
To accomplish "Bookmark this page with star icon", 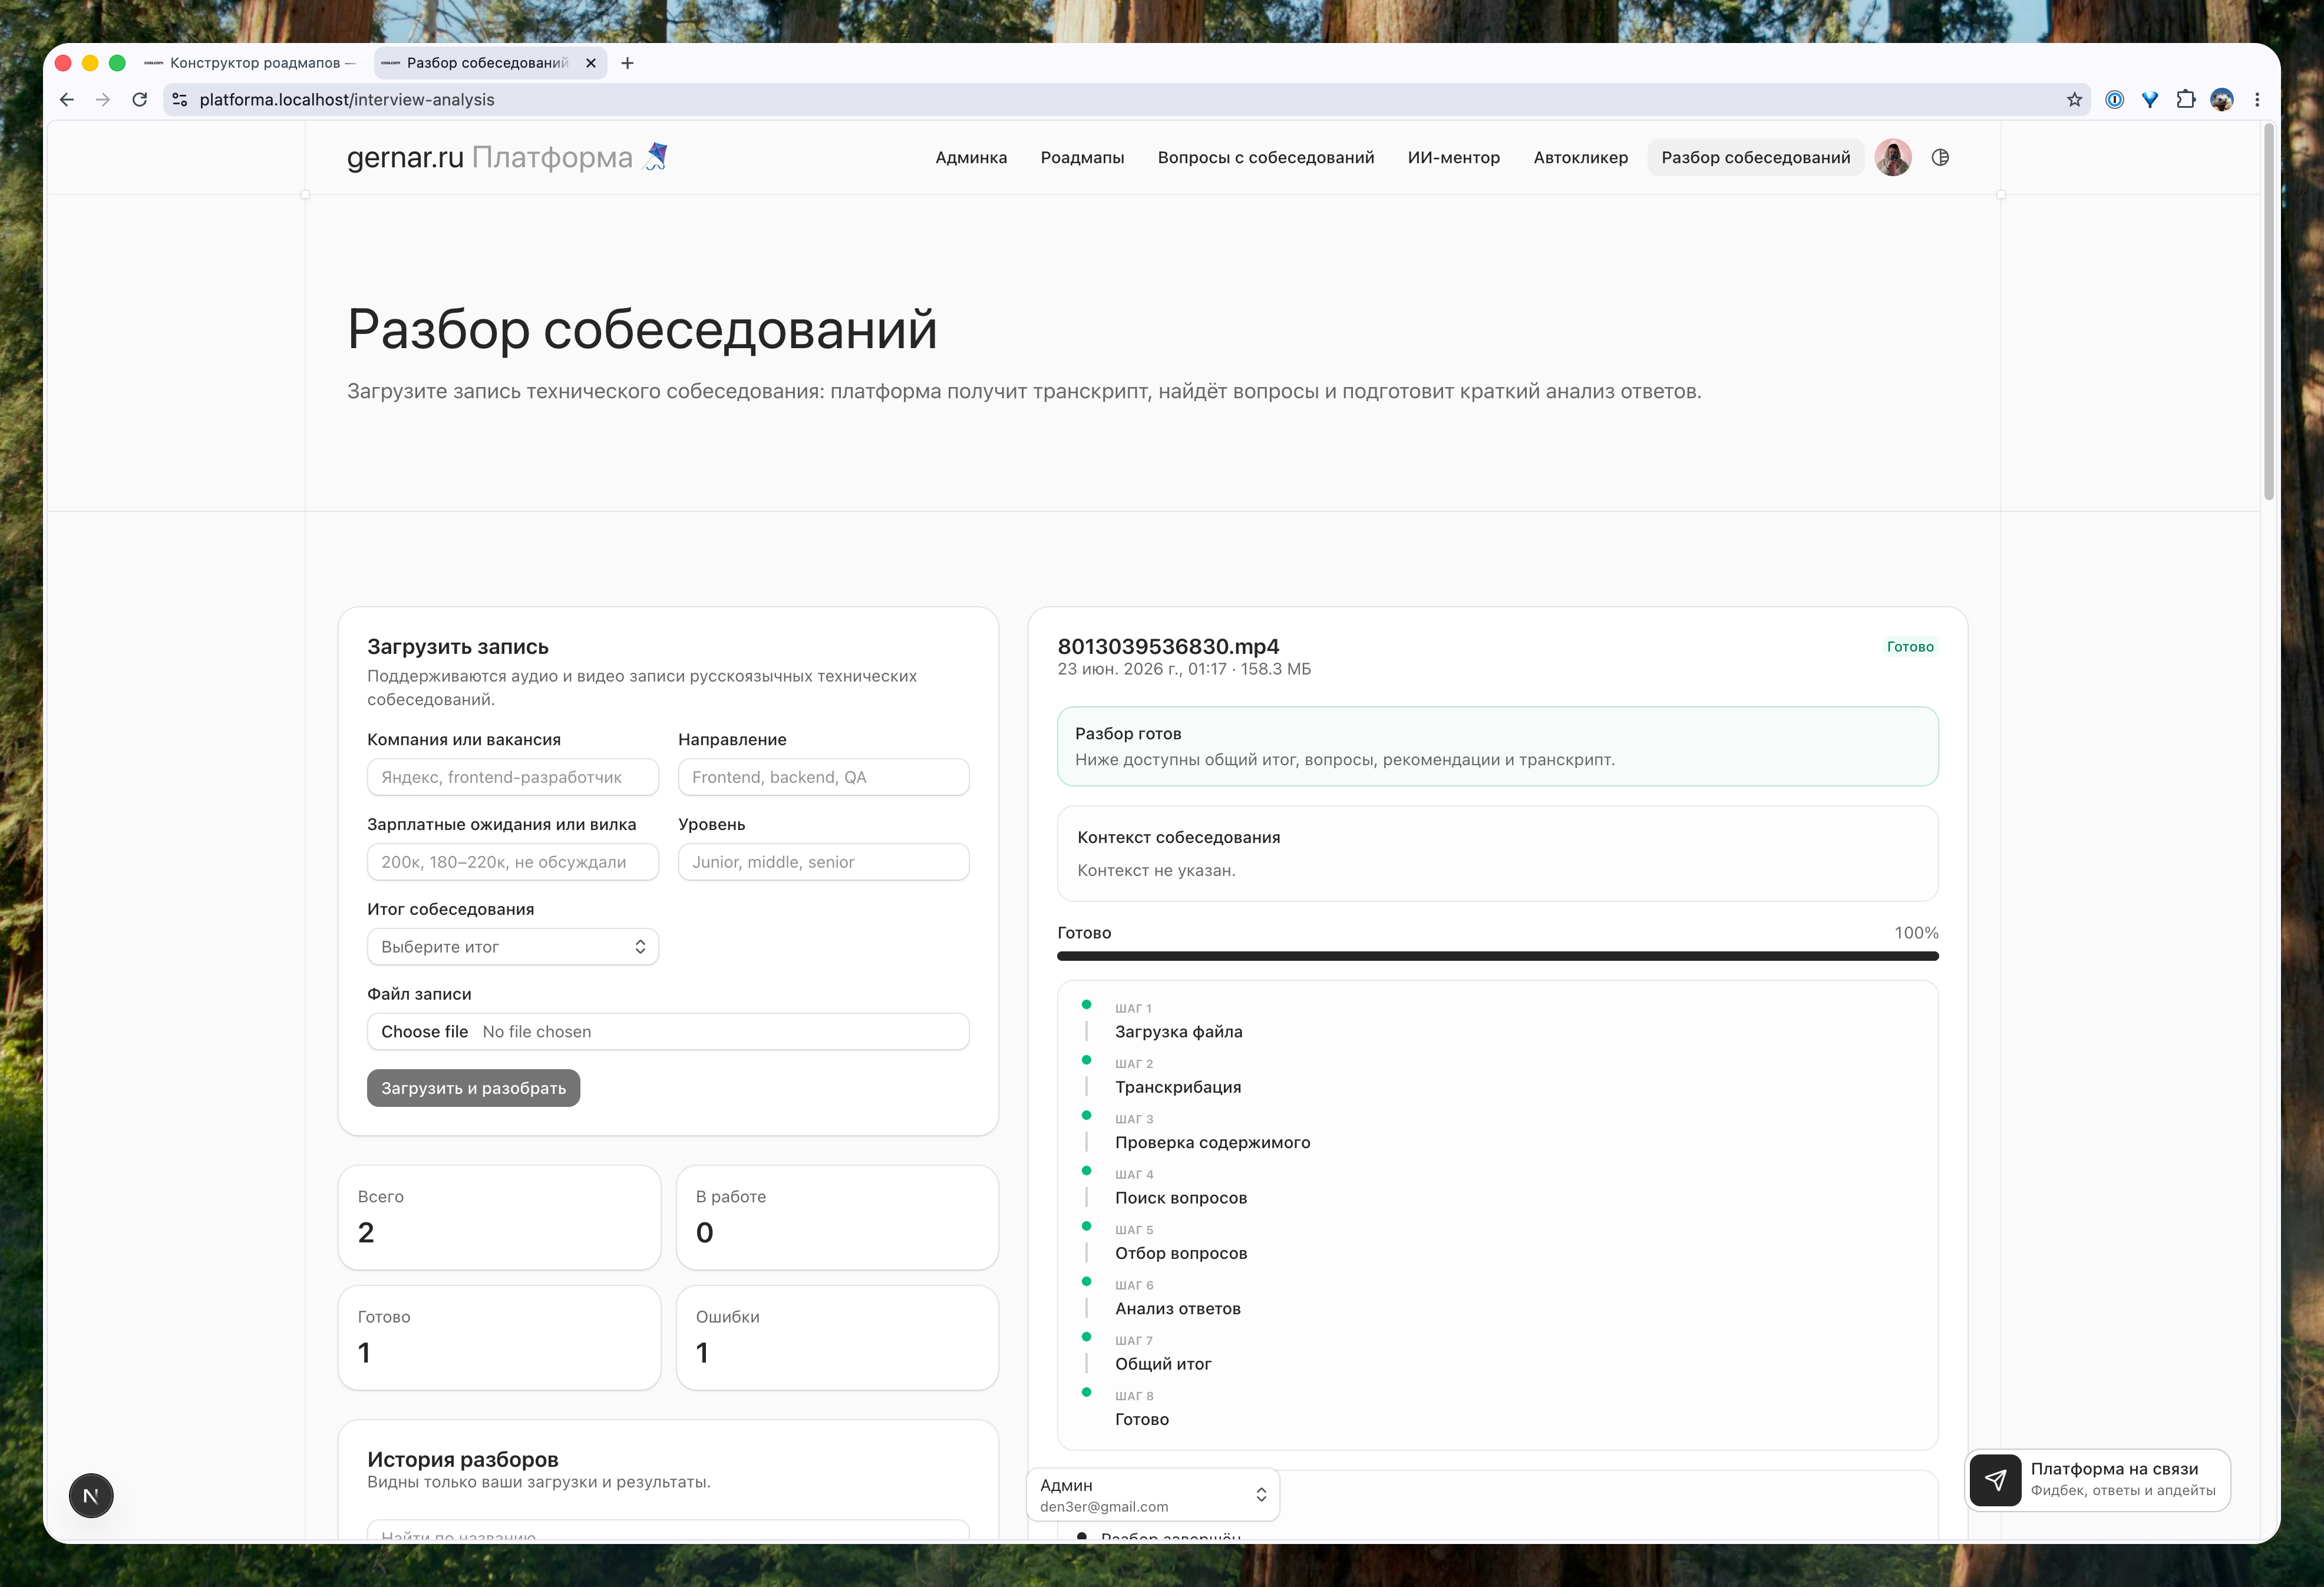I will click(x=2074, y=100).
